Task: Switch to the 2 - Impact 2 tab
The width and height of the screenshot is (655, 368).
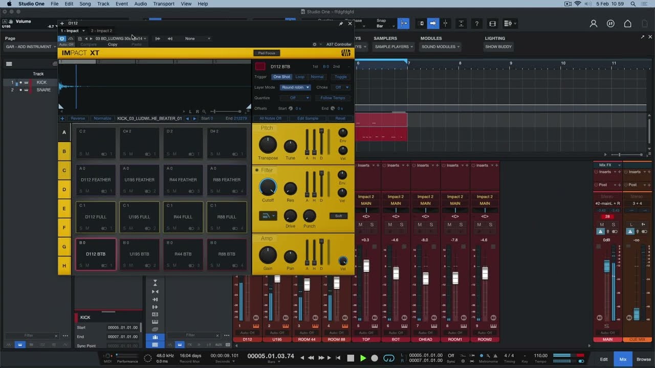Action: click(x=101, y=31)
